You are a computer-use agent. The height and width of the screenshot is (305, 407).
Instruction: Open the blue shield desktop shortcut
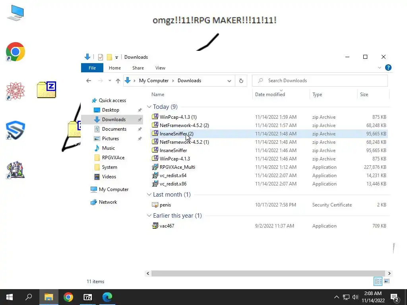click(16, 130)
